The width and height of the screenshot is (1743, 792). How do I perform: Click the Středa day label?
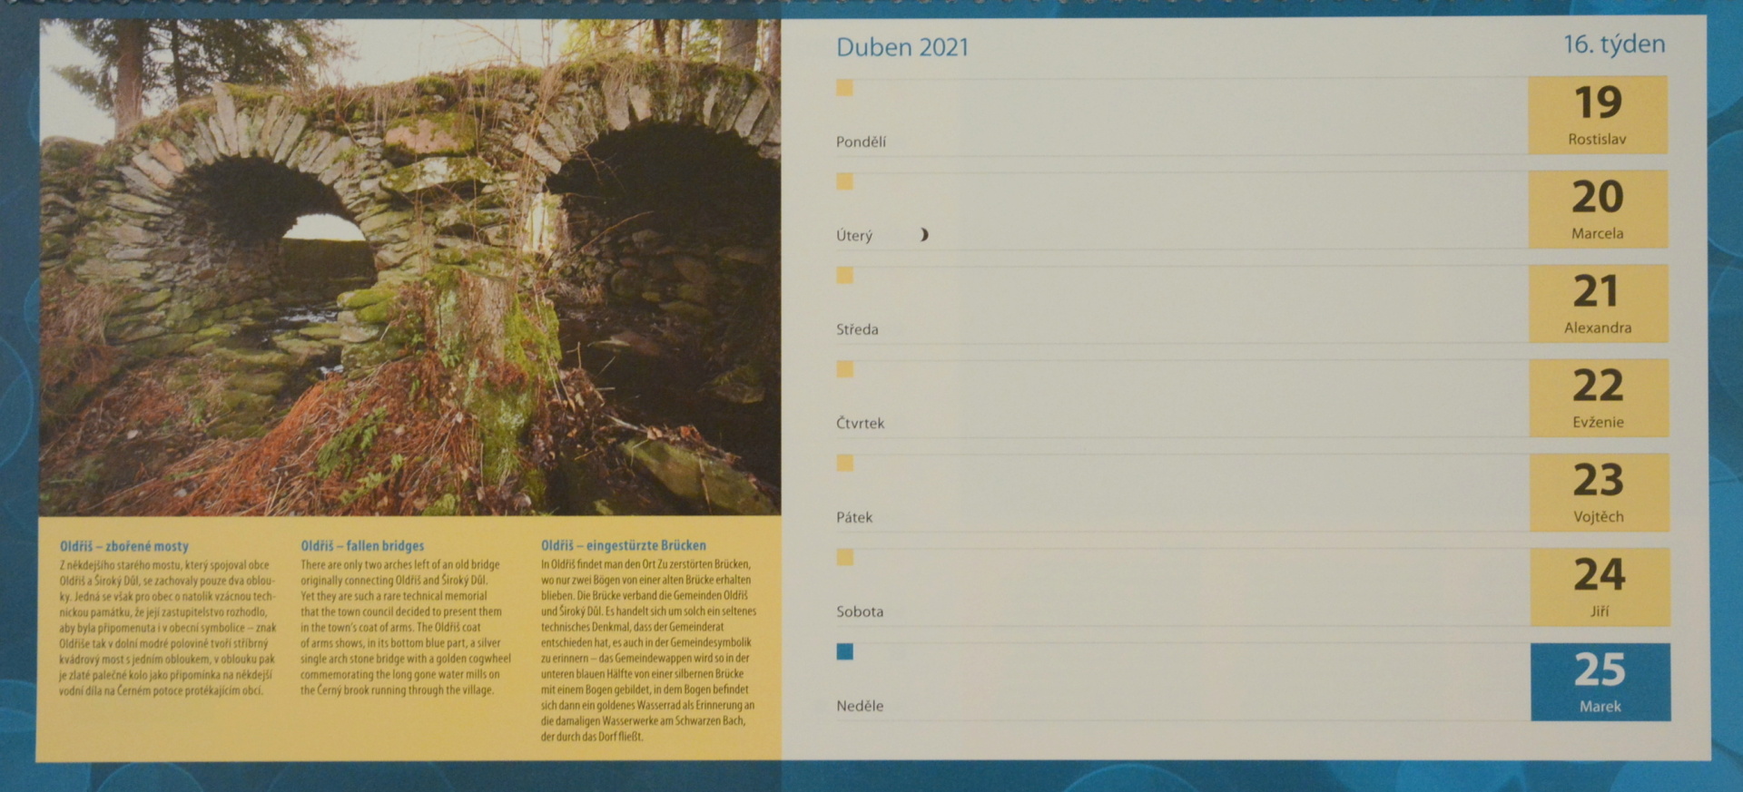tap(857, 329)
